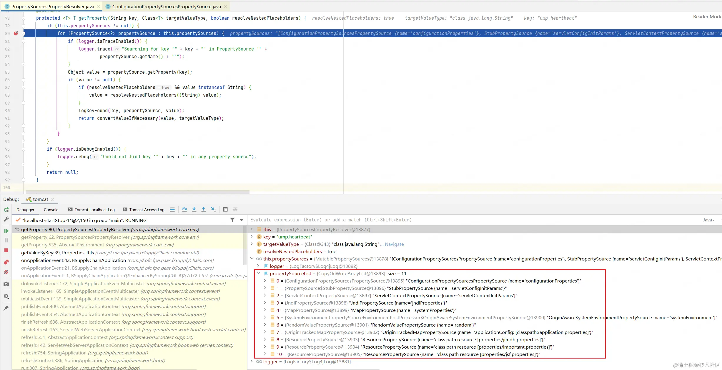Toggle the Mute Breakpoints icon

click(6, 272)
